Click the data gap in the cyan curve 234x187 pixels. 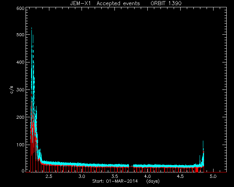coord(131,166)
